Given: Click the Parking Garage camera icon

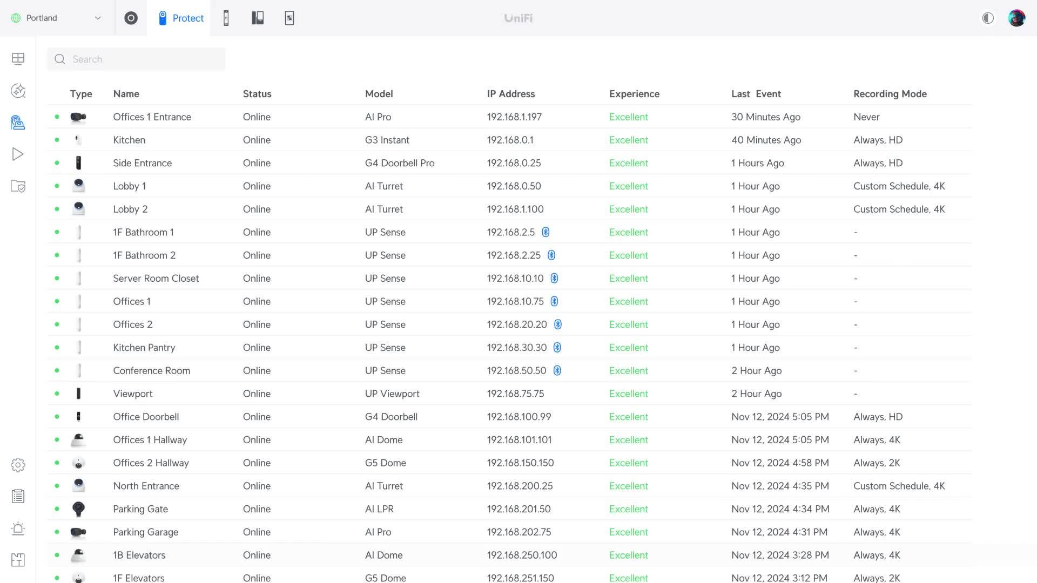Looking at the screenshot, I should pos(78,532).
